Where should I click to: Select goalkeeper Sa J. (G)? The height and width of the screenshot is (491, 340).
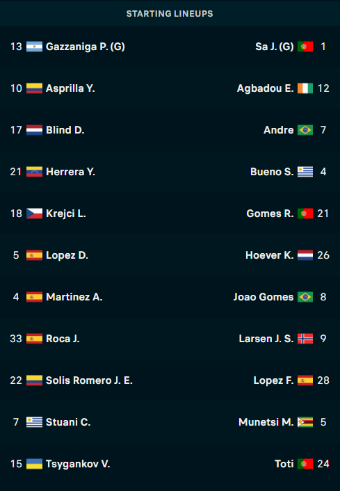pos(274,47)
